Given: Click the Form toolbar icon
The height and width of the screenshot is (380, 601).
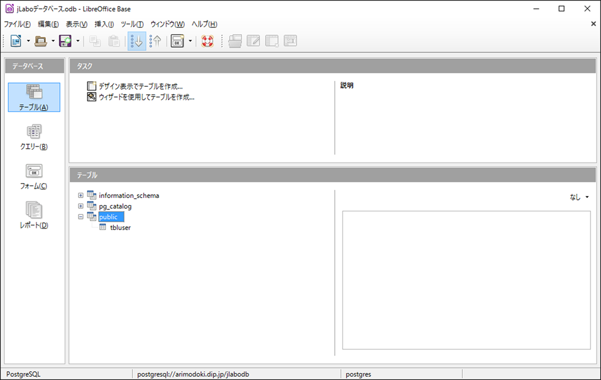Looking at the screenshot, I should [177, 41].
